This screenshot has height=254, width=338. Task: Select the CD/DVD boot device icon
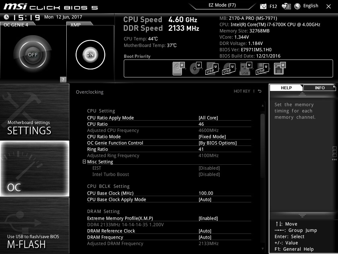pos(195,68)
